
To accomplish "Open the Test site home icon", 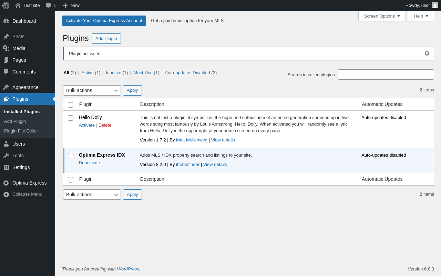I will click(18, 6).
